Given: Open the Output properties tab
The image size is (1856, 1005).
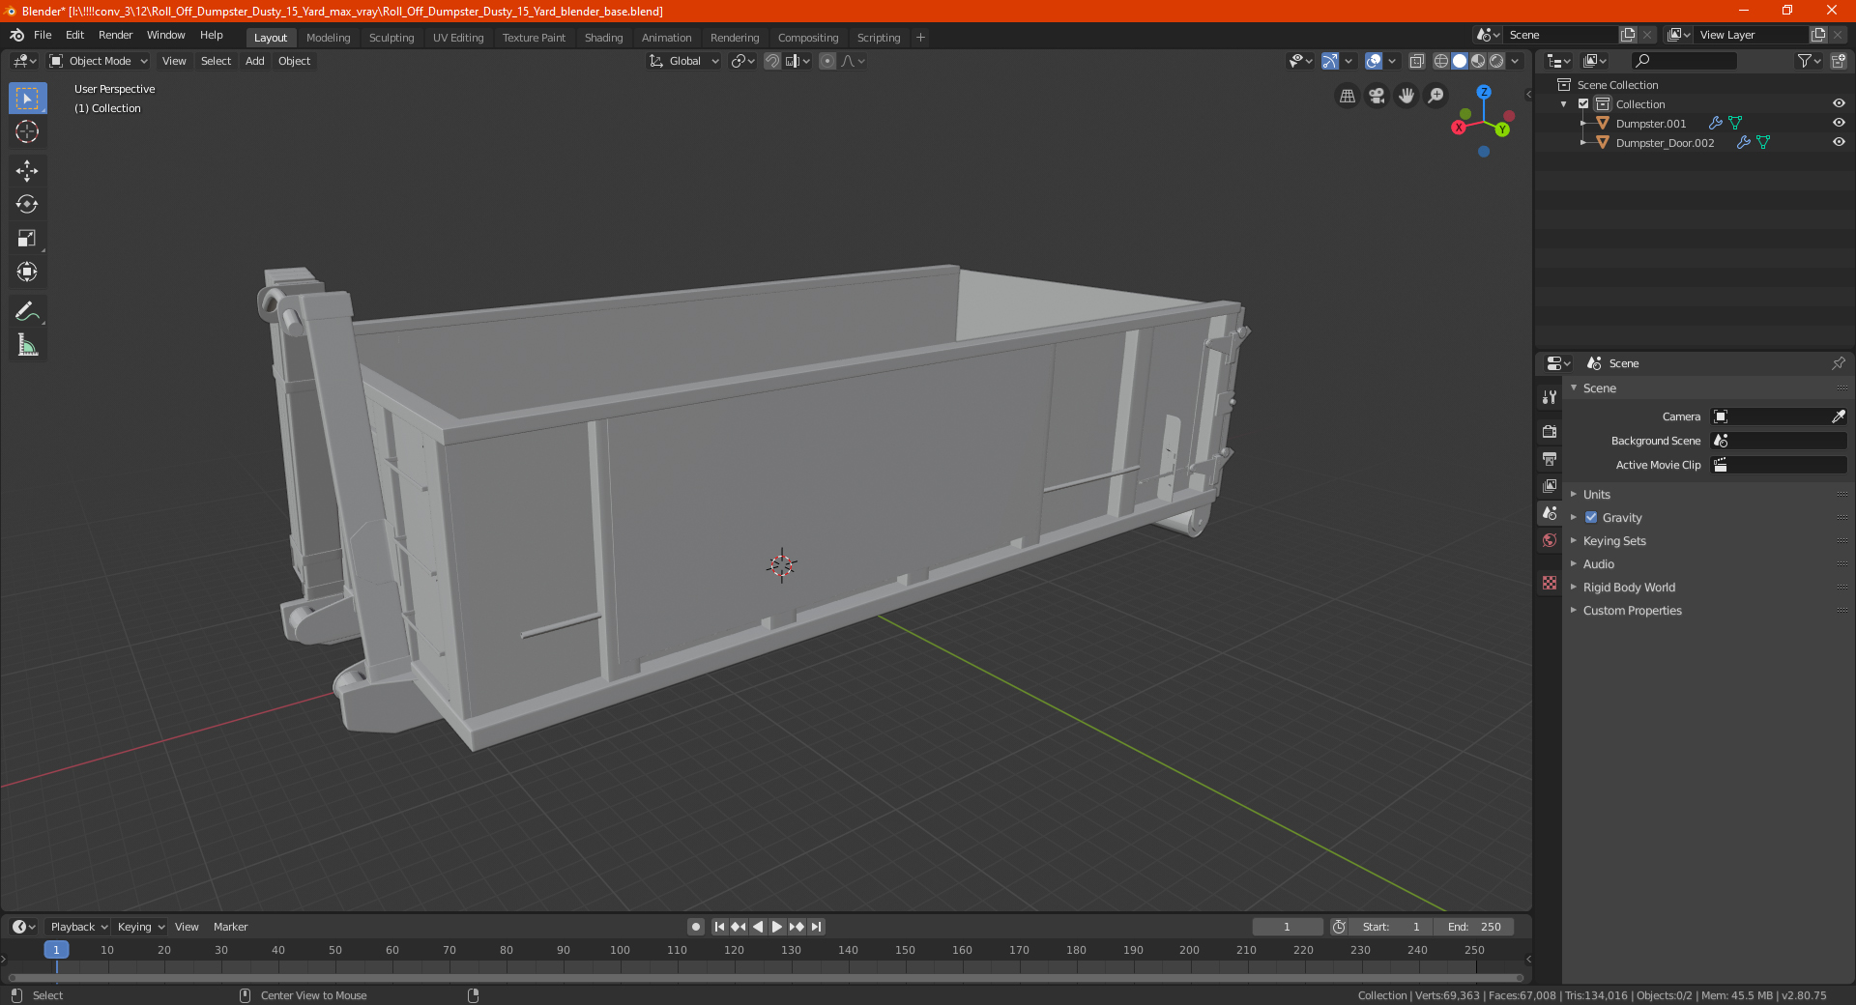Looking at the screenshot, I should (x=1550, y=458).
